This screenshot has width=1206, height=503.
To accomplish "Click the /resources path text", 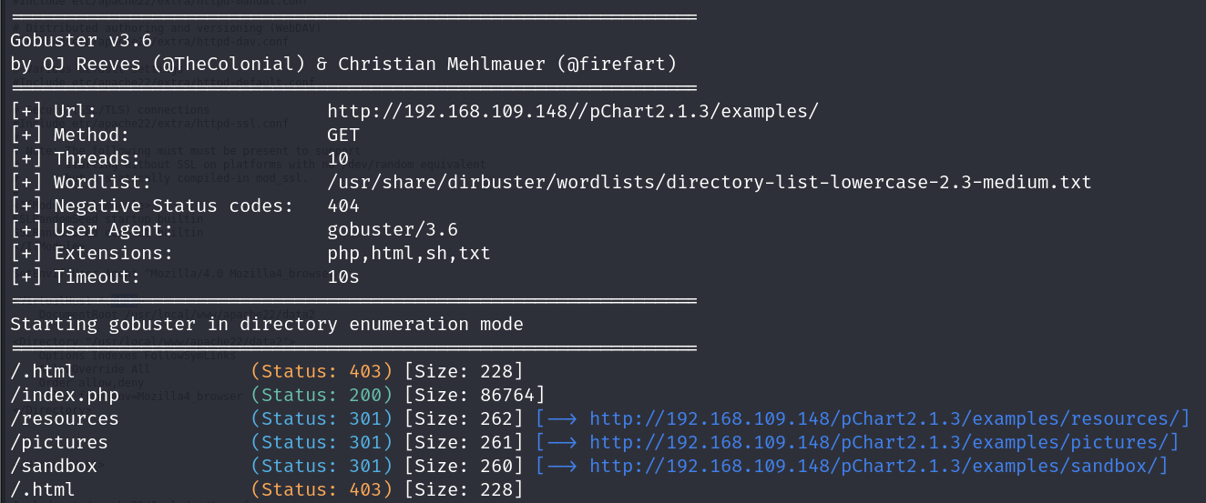I will 66,418.
